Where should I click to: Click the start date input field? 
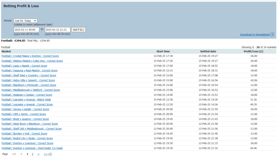click(x=26, y=30)
